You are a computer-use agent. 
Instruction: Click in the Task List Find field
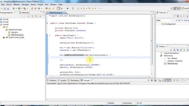click(x=166, y=20)
